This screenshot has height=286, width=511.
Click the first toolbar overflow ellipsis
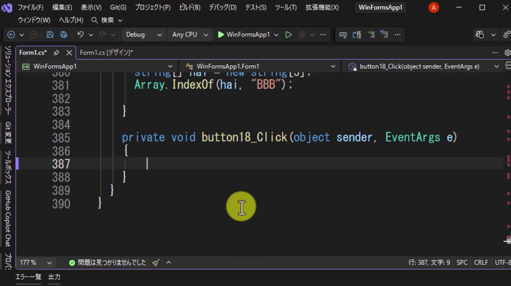click(323, 35)
